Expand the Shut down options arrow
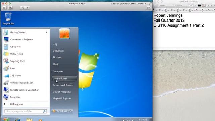The image size is (215, 121). 71,111
